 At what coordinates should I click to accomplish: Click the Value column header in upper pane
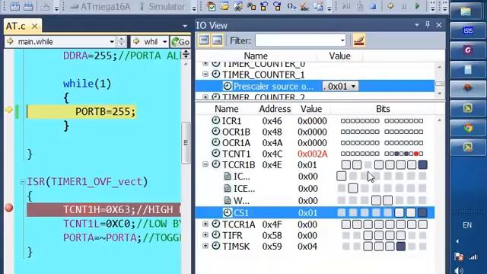pyautogui.click(x=340, y=56)
